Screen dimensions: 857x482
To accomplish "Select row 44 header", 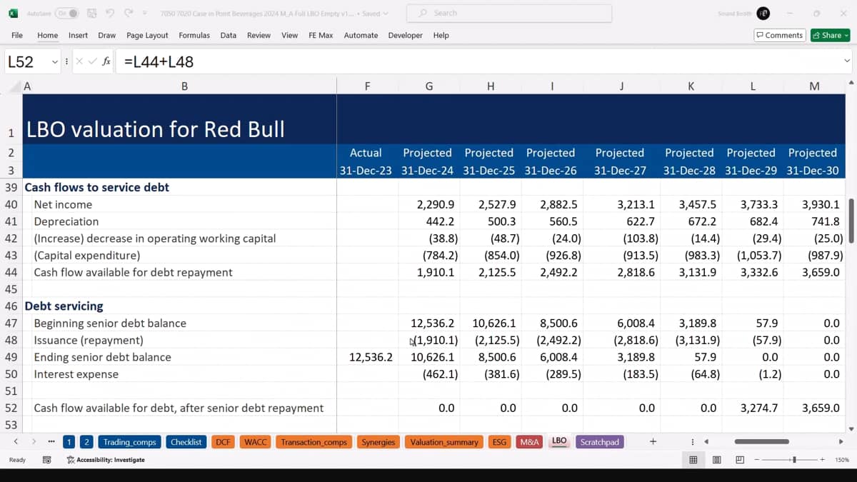I will pyautogui.click(x=11, y=272).
